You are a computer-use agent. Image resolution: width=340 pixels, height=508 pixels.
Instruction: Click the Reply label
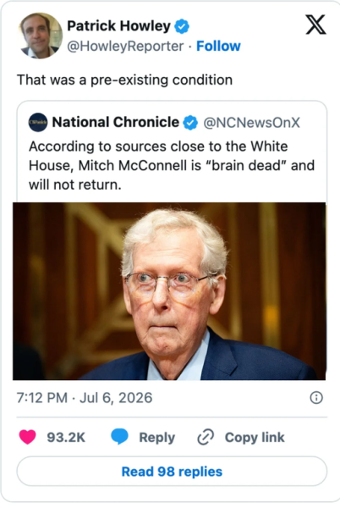pyautogui.click(x=157, y=438)
